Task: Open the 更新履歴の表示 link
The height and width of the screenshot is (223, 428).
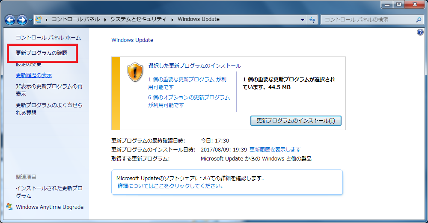Action: pyautogui.click(x=33, y=75)
